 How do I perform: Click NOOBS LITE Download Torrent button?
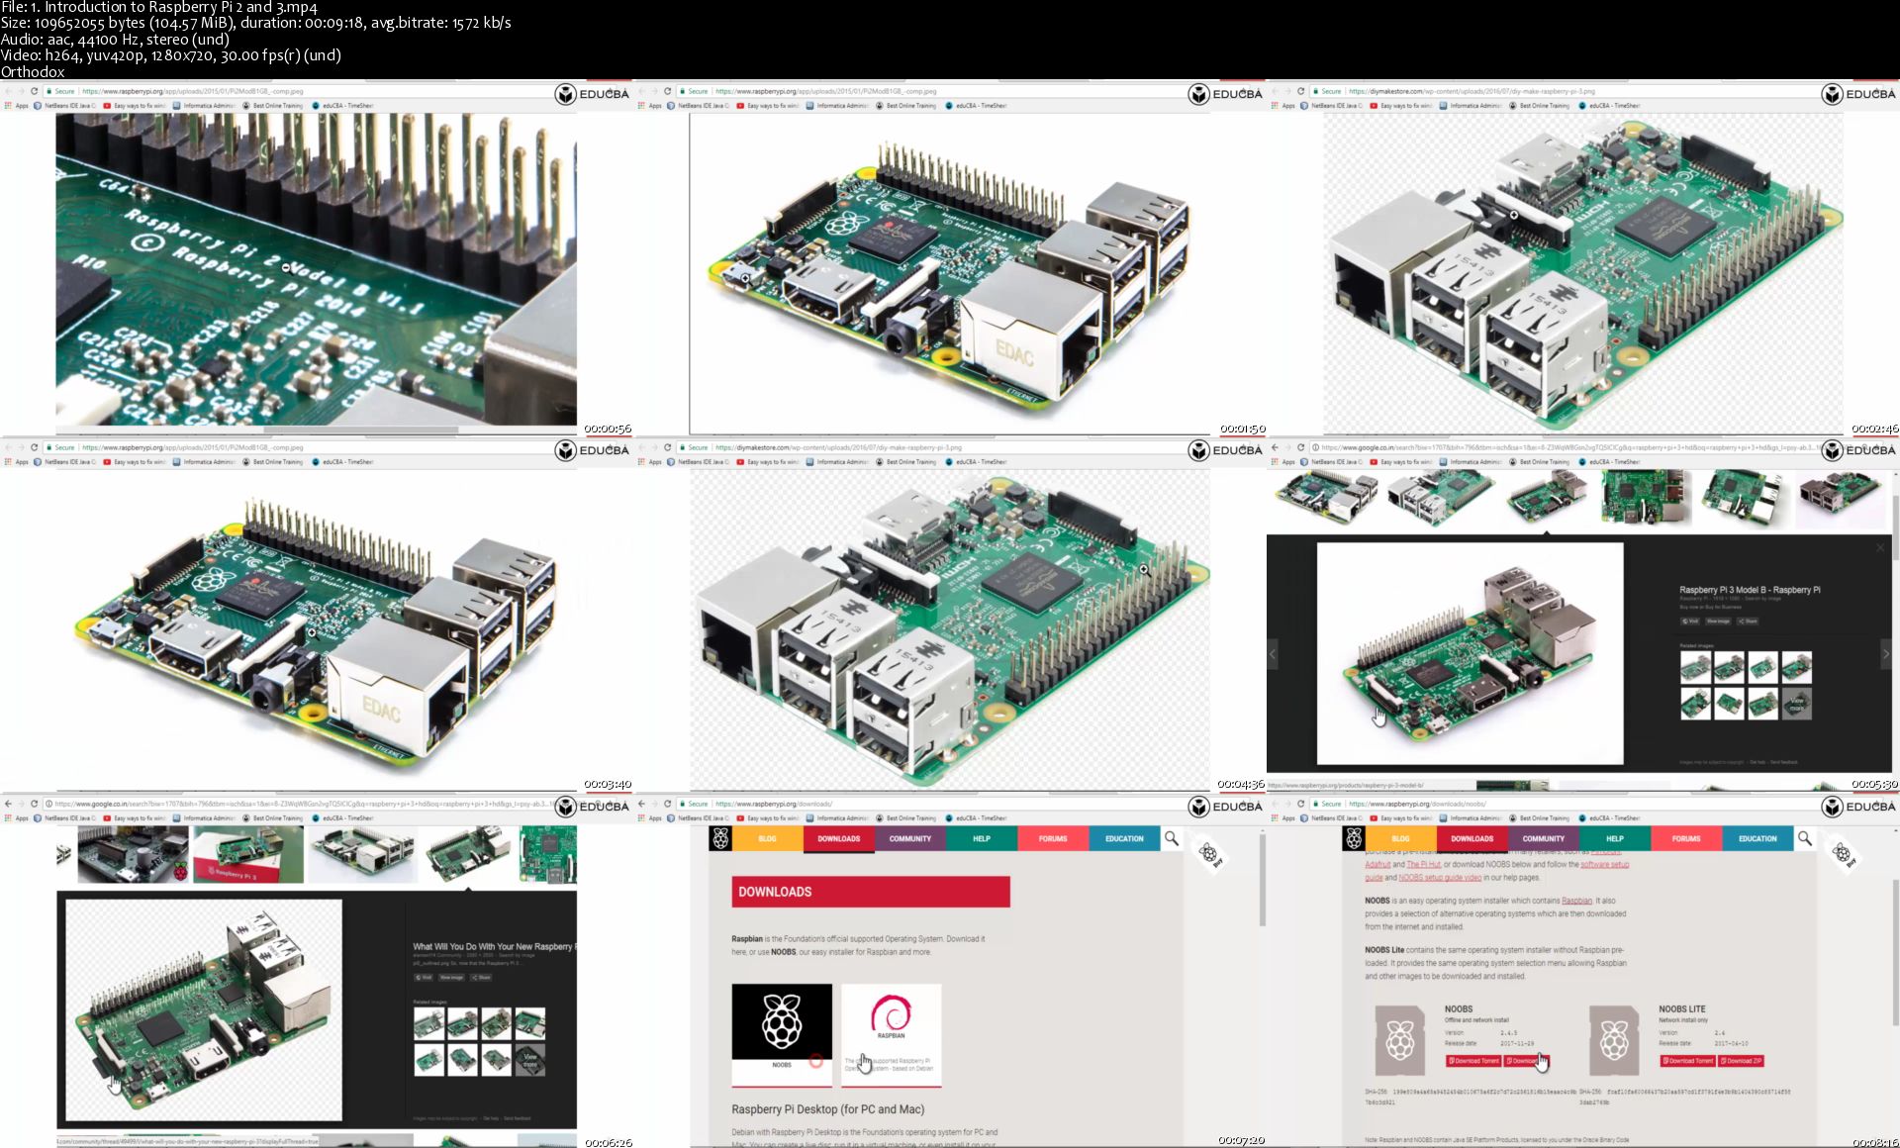(x=1688, y=1060)
